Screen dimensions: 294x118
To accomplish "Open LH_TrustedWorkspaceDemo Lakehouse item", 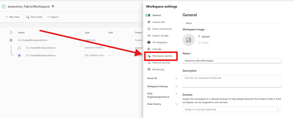I will [x=33, y=40].
